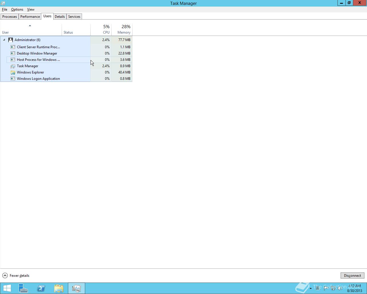Viewport: 367px width, 294px height.
Task: Open the taskbar clock showing 8/30/2013
Action: click(x=355, y=288)
